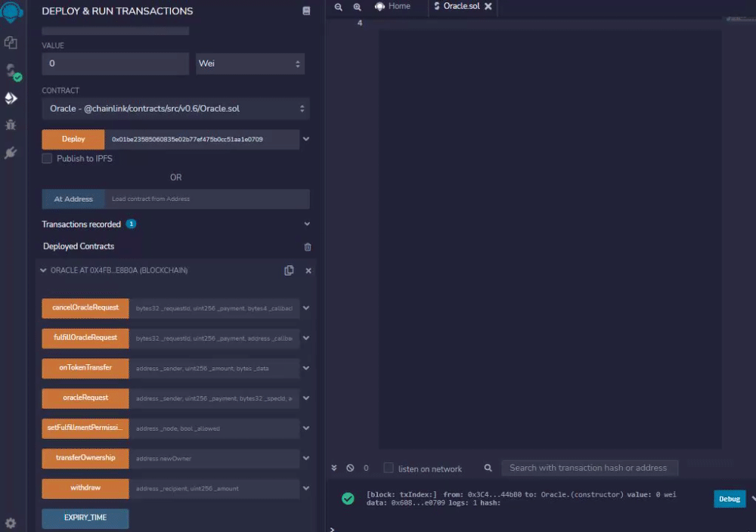The image size is (756, 532).
Task: Open the contract selection dropdown
Action: pyautogui.click(x=175, y=109)
